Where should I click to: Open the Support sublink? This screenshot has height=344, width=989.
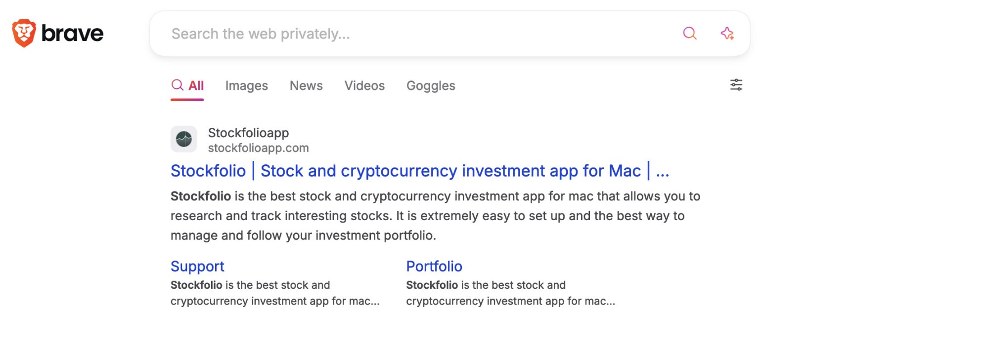click(197, 267)
